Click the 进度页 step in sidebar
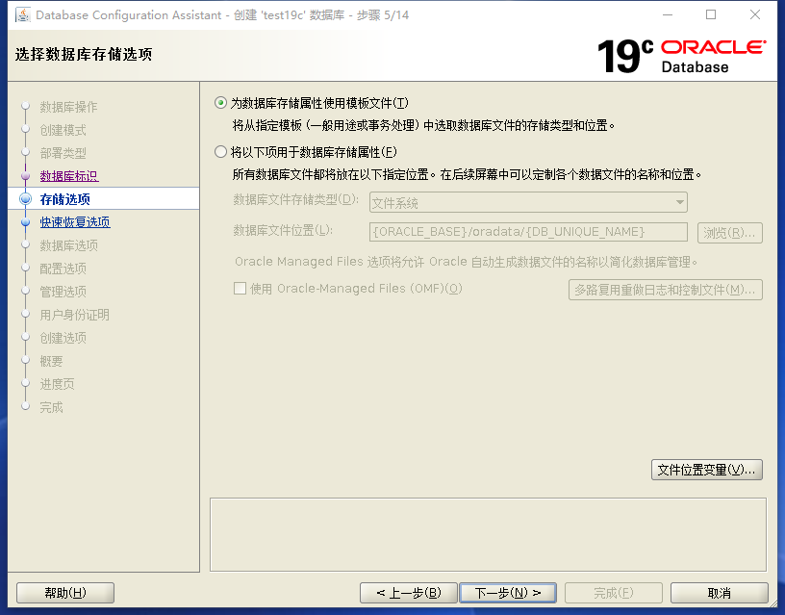The image size is (785, 615). tap(57, 384)
